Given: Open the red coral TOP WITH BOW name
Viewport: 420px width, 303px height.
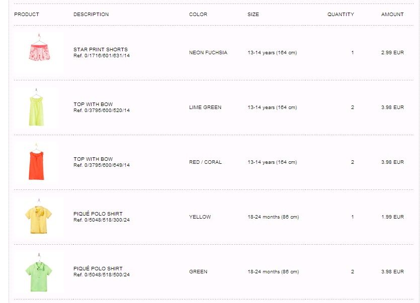Looking at the screenshot, I should (93, 159).
